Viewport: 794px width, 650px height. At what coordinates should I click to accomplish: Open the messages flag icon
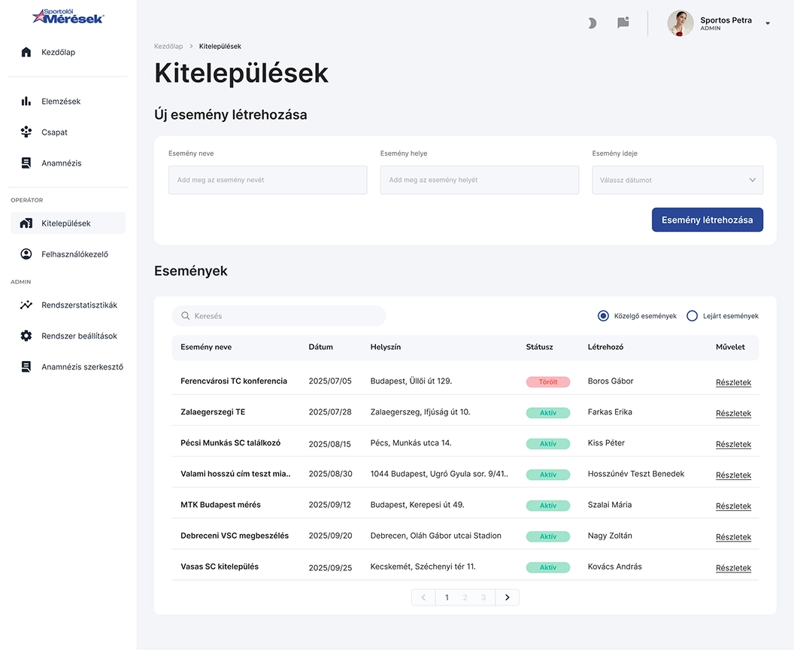[623, 23]
